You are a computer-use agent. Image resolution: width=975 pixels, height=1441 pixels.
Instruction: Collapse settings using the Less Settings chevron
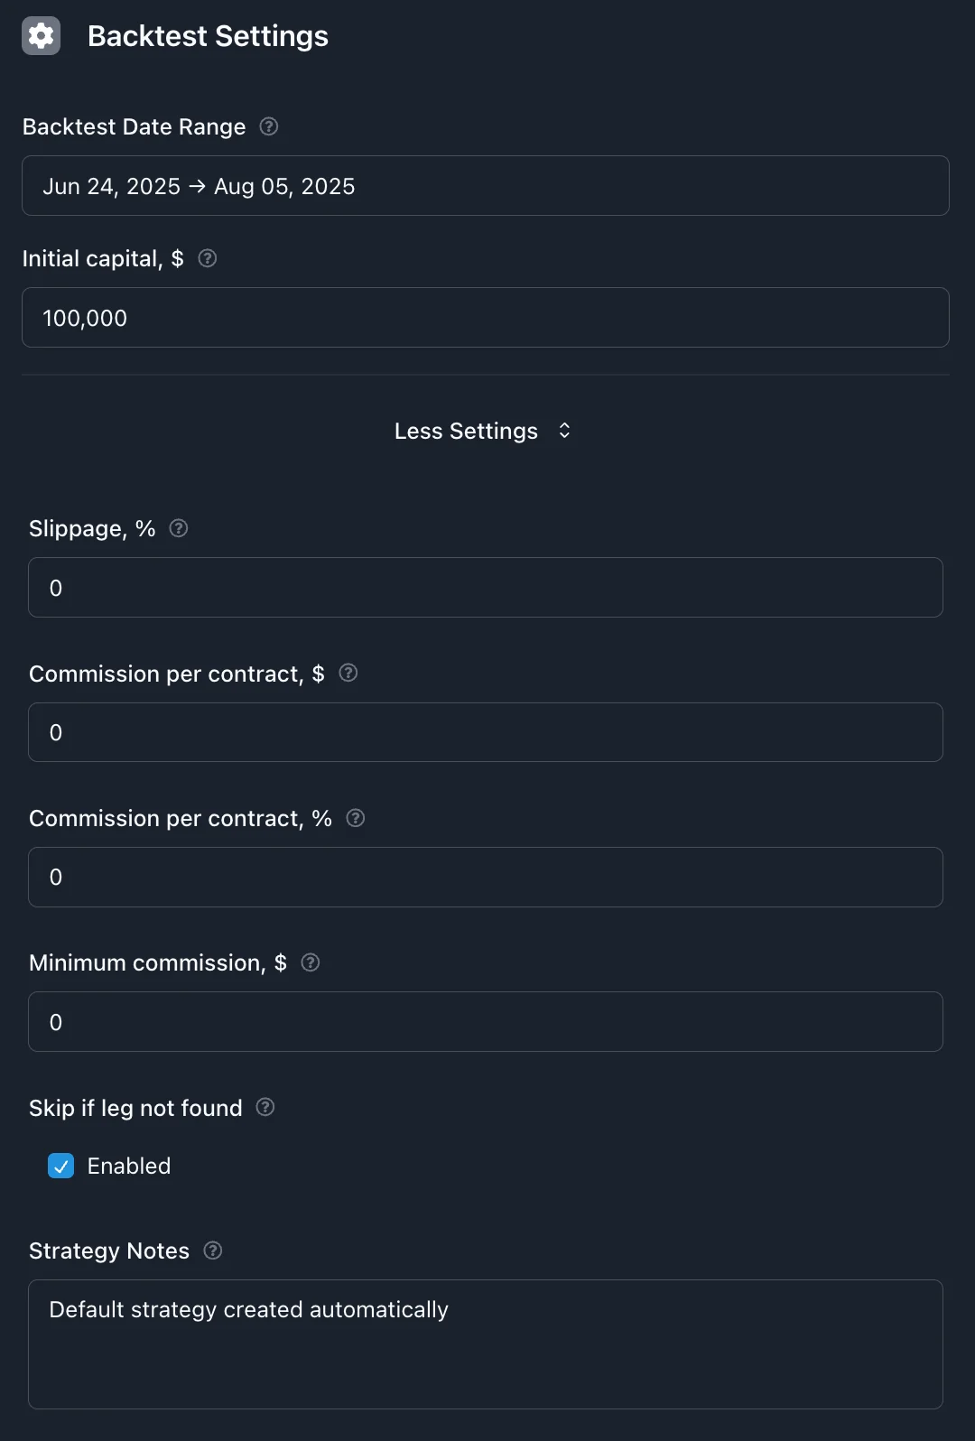click(x=564, y=431)
